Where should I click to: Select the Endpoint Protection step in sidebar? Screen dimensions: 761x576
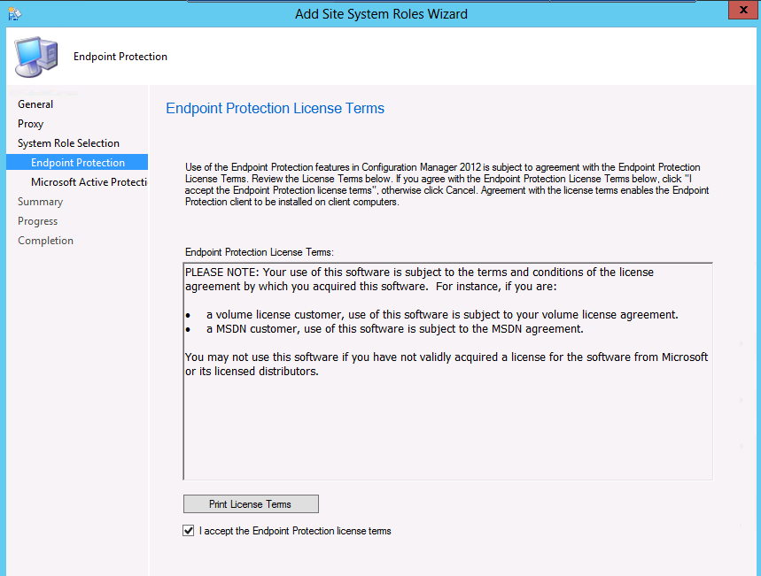click(77, 163)
